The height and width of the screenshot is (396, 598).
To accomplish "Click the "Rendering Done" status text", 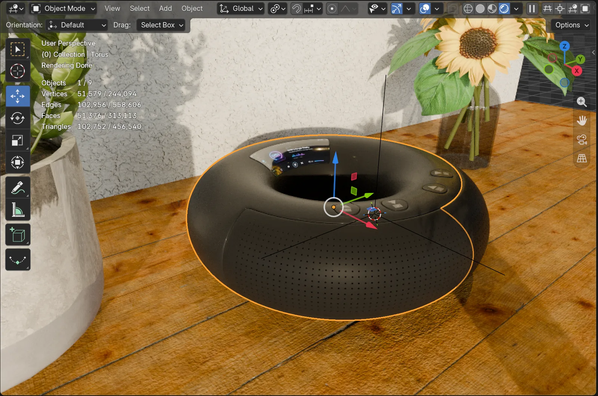I will coord(67,65).
